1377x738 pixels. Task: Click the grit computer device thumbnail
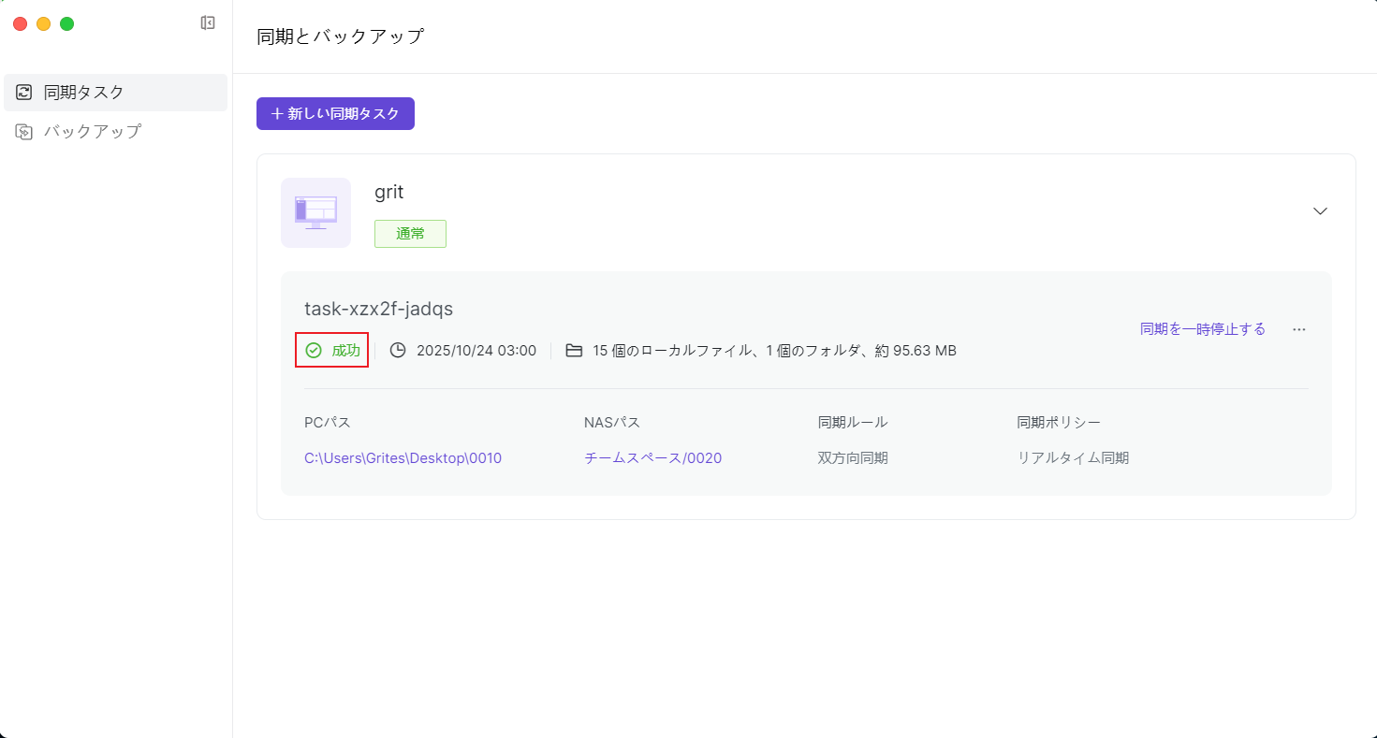(315, 212)
